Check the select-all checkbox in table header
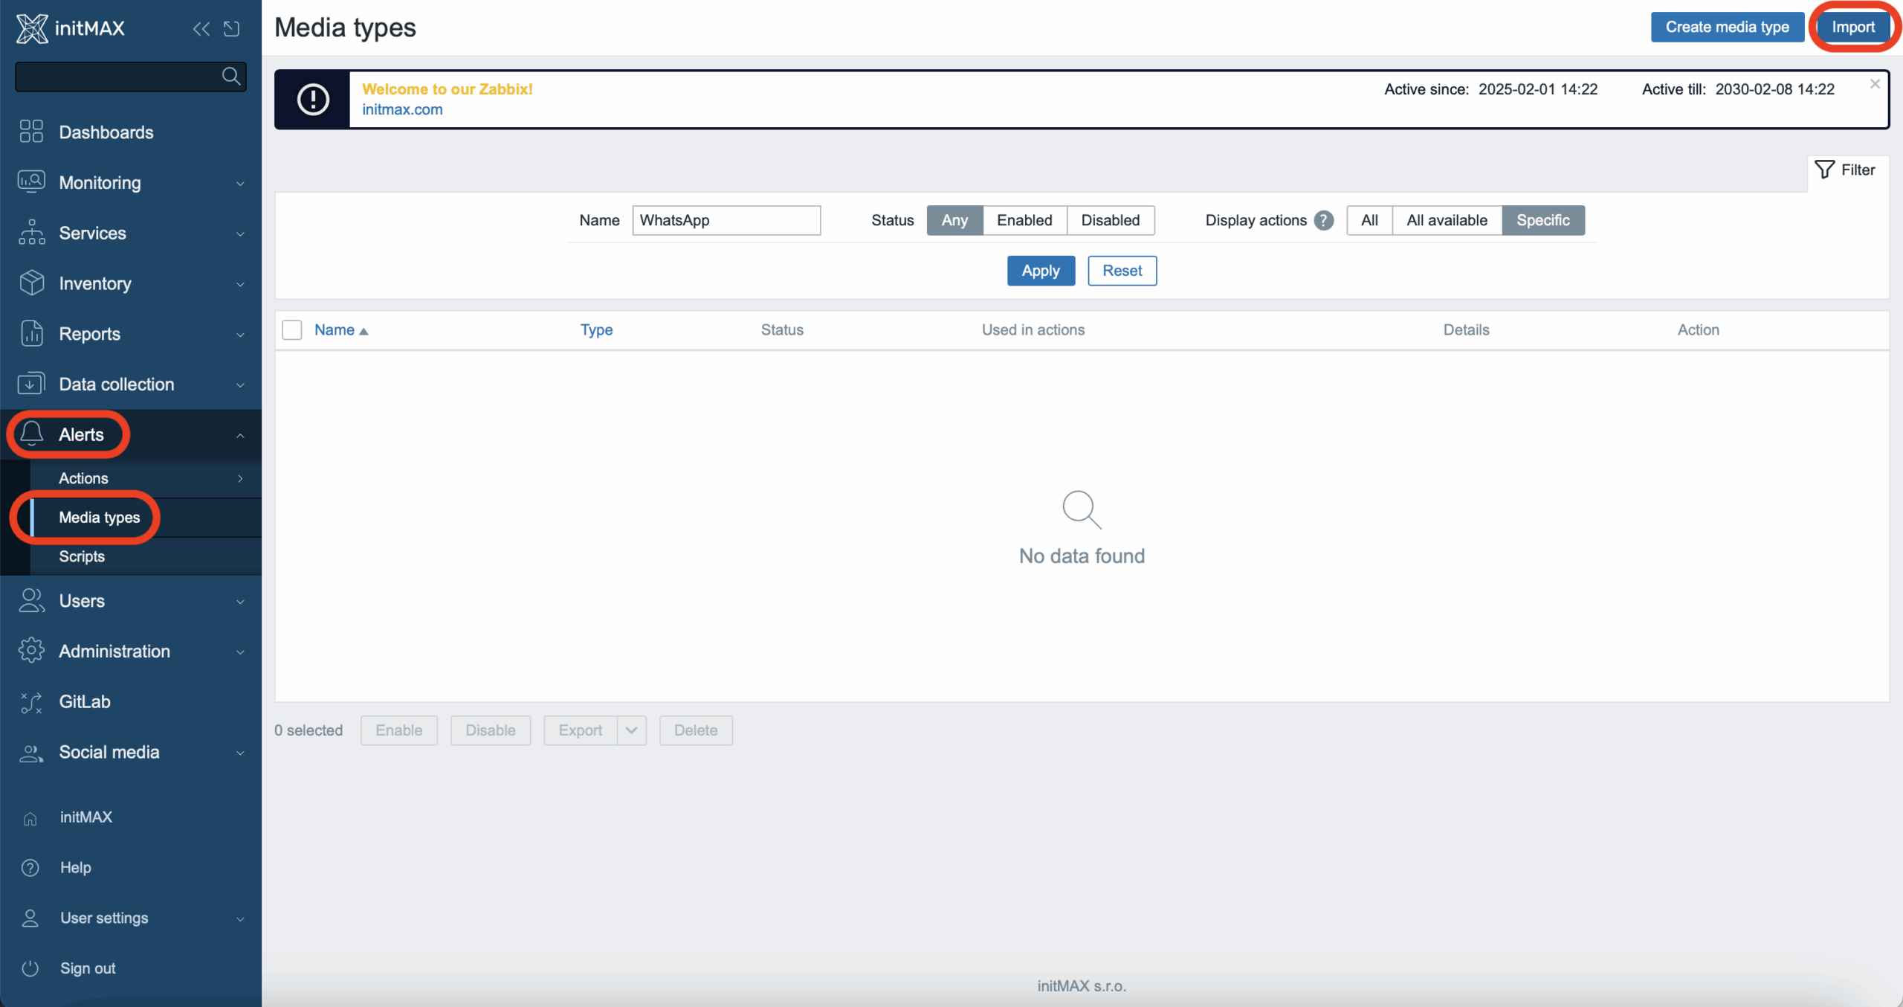 tap(292, 329)
